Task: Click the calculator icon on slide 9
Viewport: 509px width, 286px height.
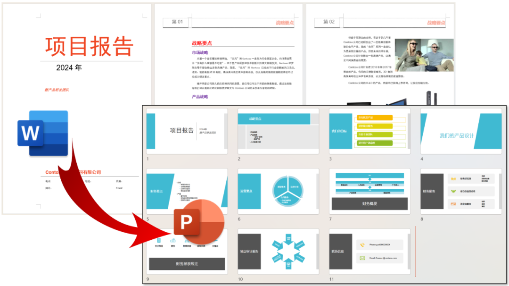Action: [159, 241]
